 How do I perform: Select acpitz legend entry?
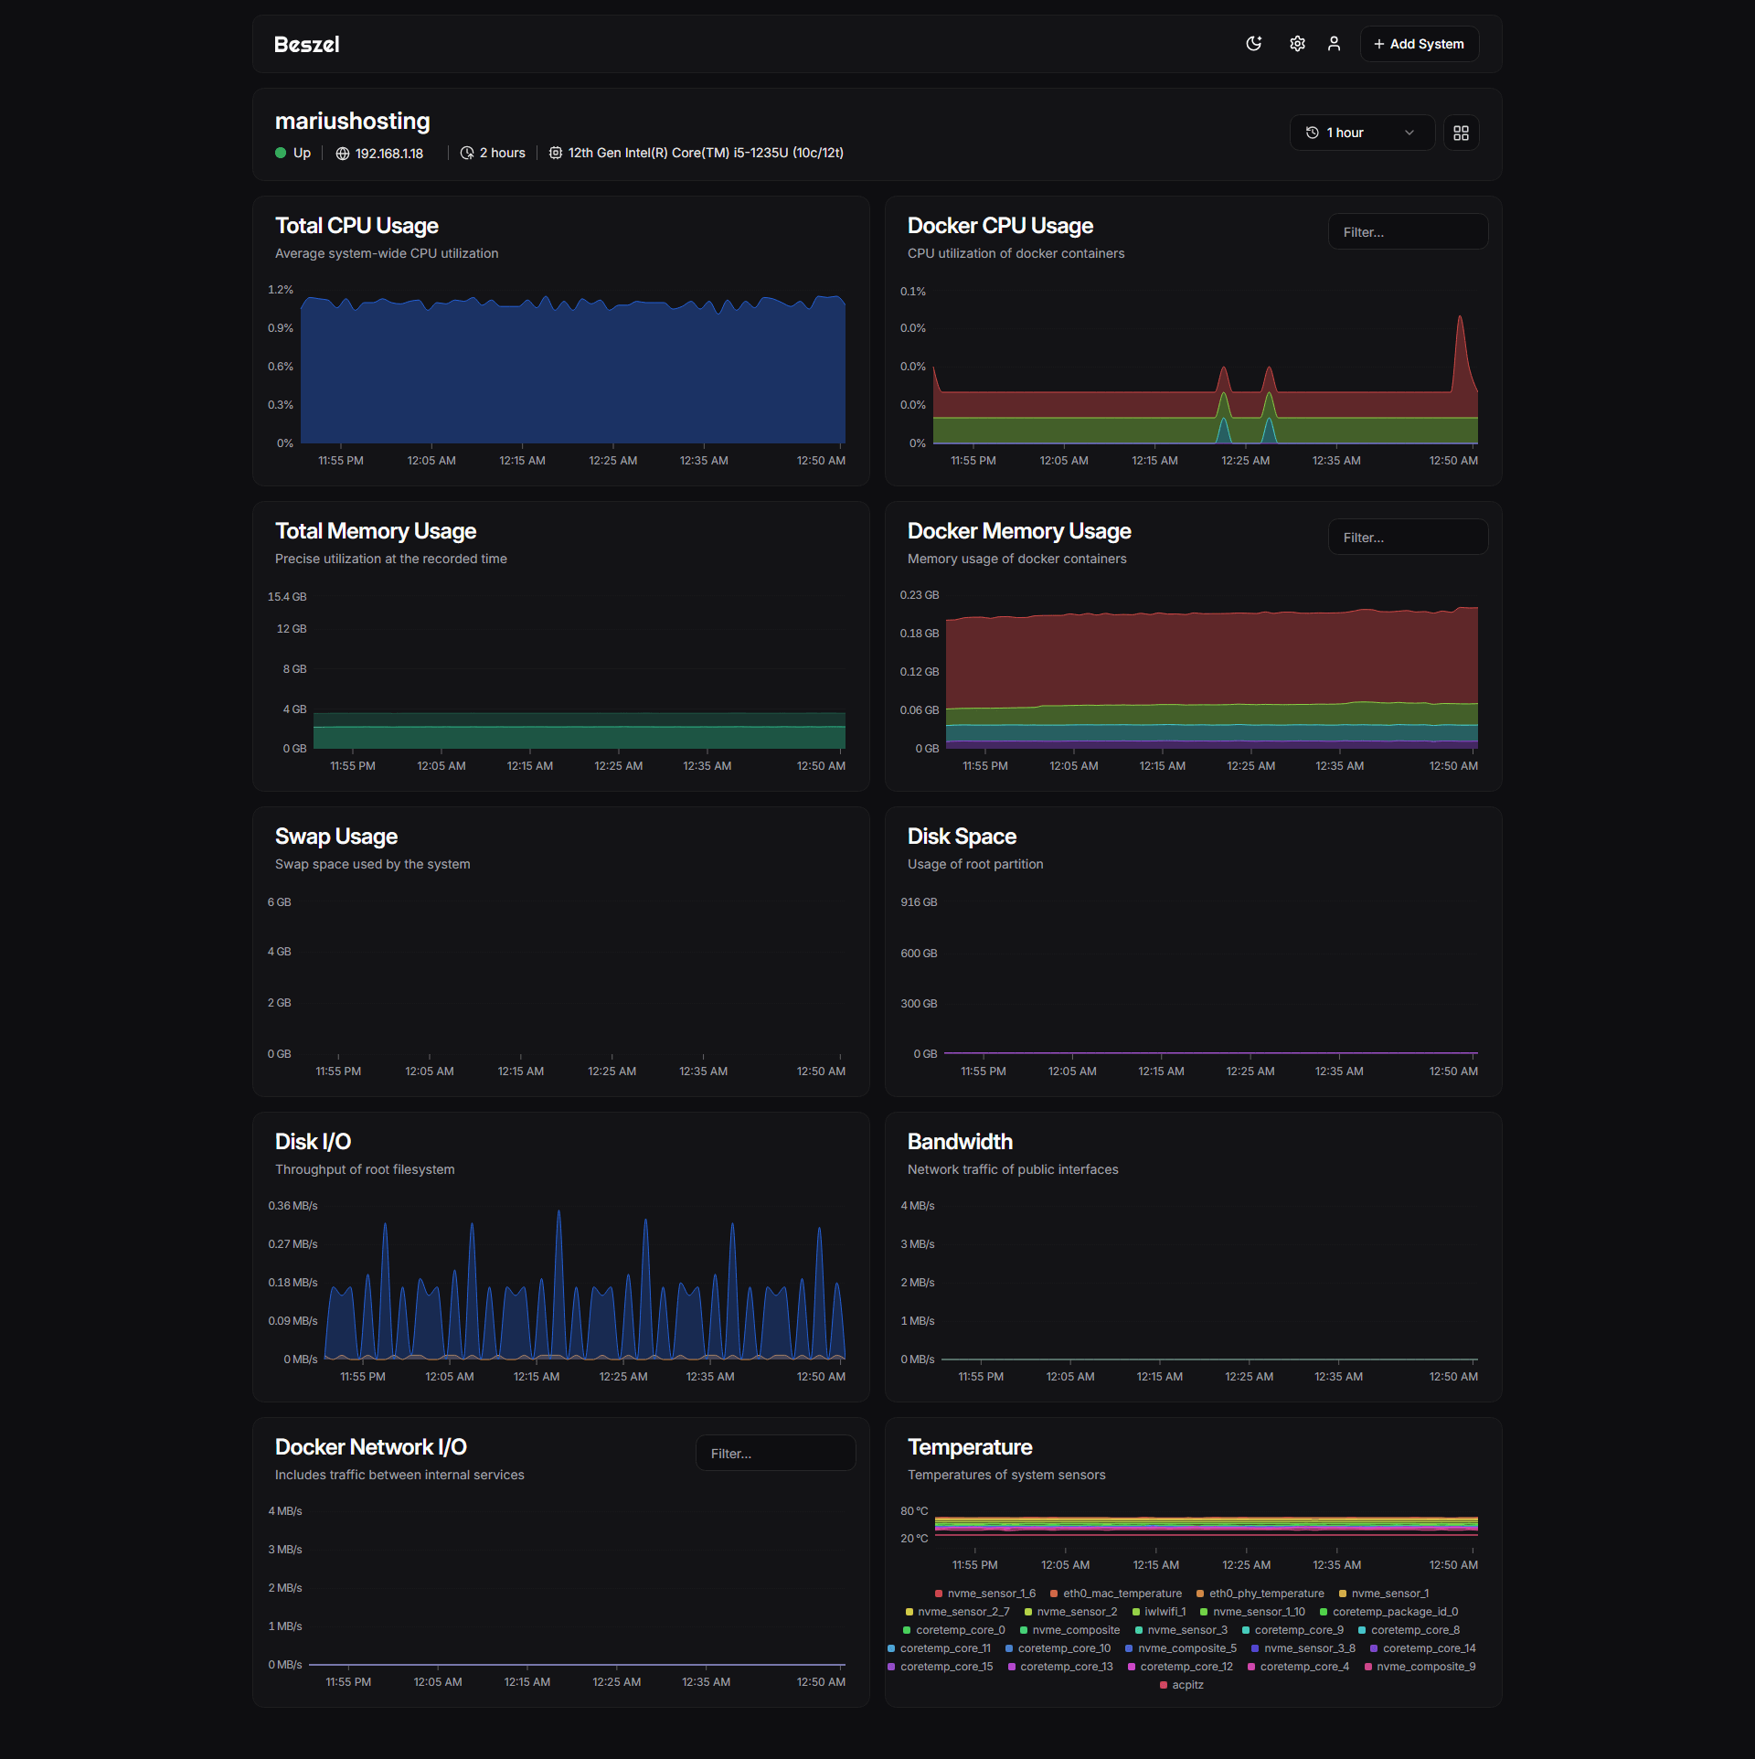click(1181, 1685)
